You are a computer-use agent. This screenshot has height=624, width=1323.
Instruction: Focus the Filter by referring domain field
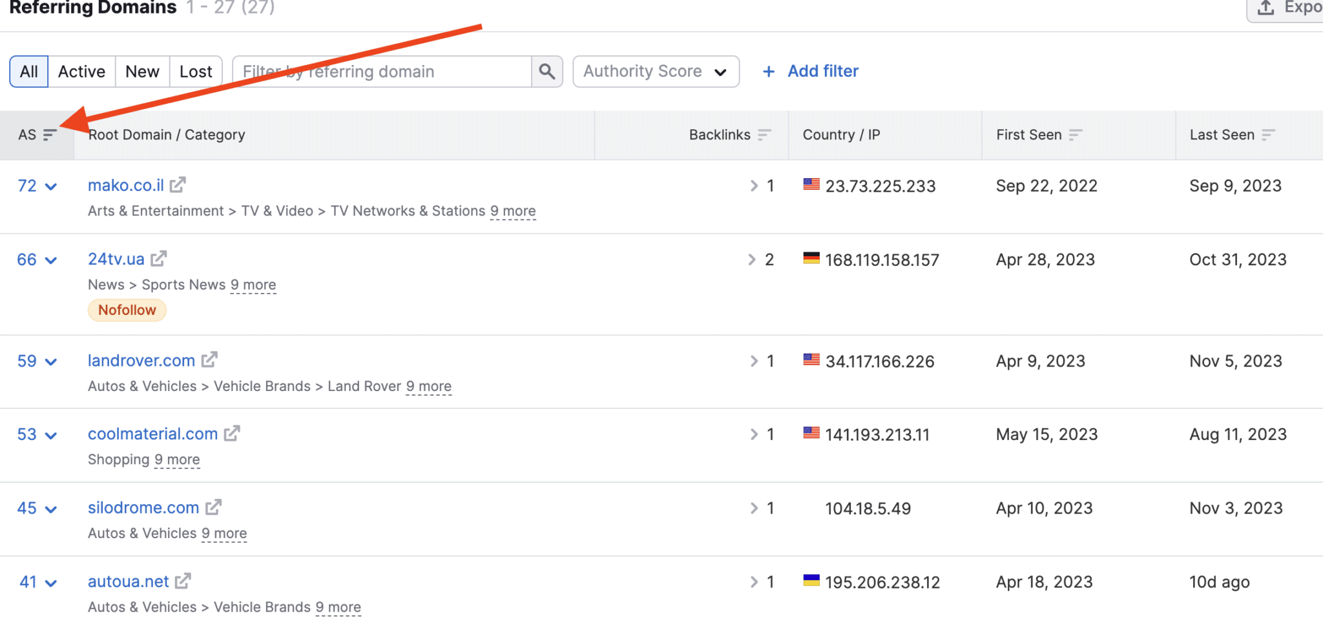(382, 71)
